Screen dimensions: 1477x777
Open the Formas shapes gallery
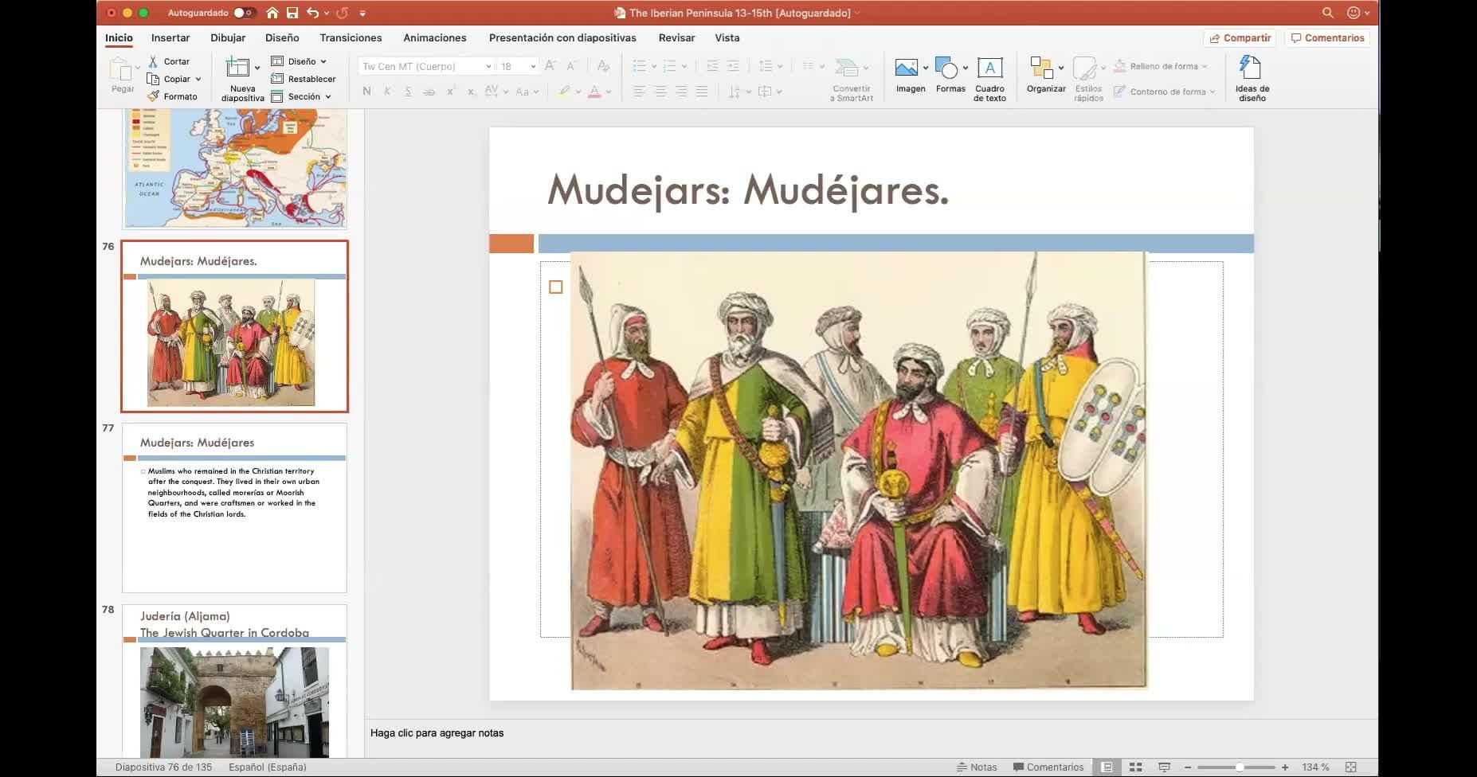pos(946,68)
